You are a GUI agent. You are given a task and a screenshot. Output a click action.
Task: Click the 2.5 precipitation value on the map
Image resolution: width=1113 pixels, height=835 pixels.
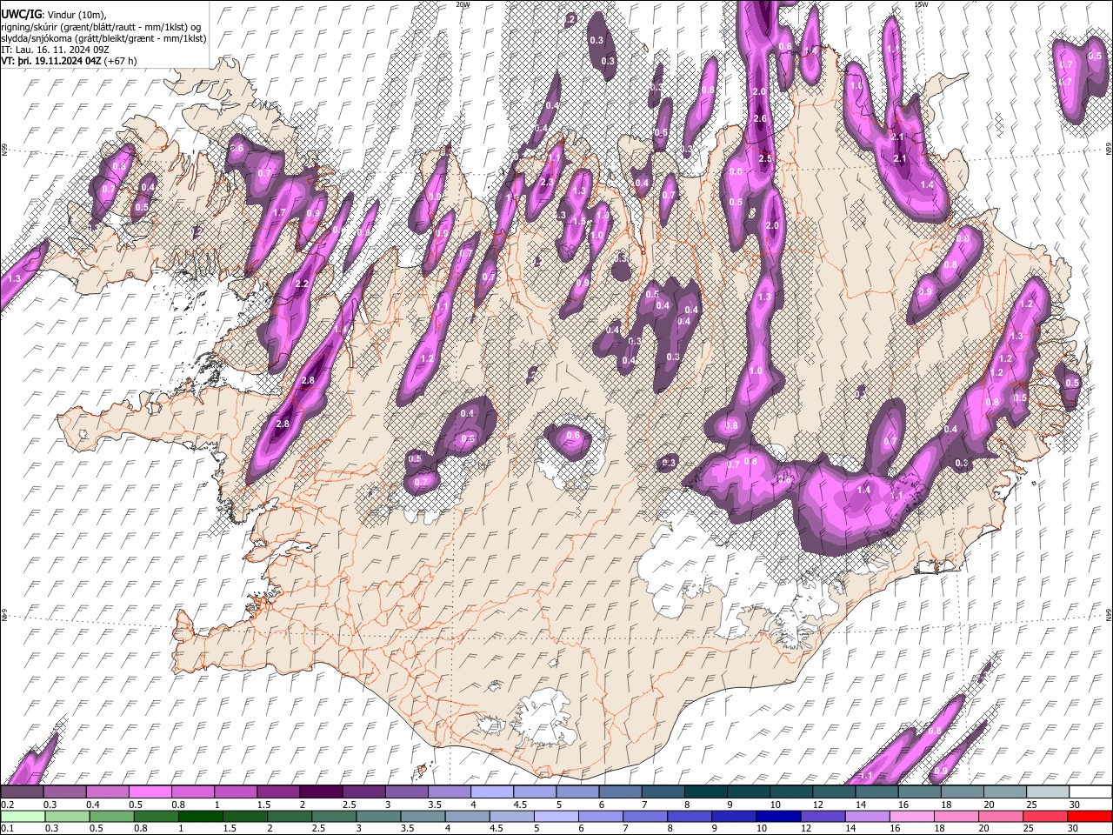[765, 158]
